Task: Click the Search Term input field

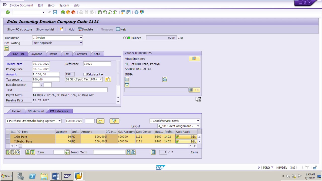Action: [109, 152]
